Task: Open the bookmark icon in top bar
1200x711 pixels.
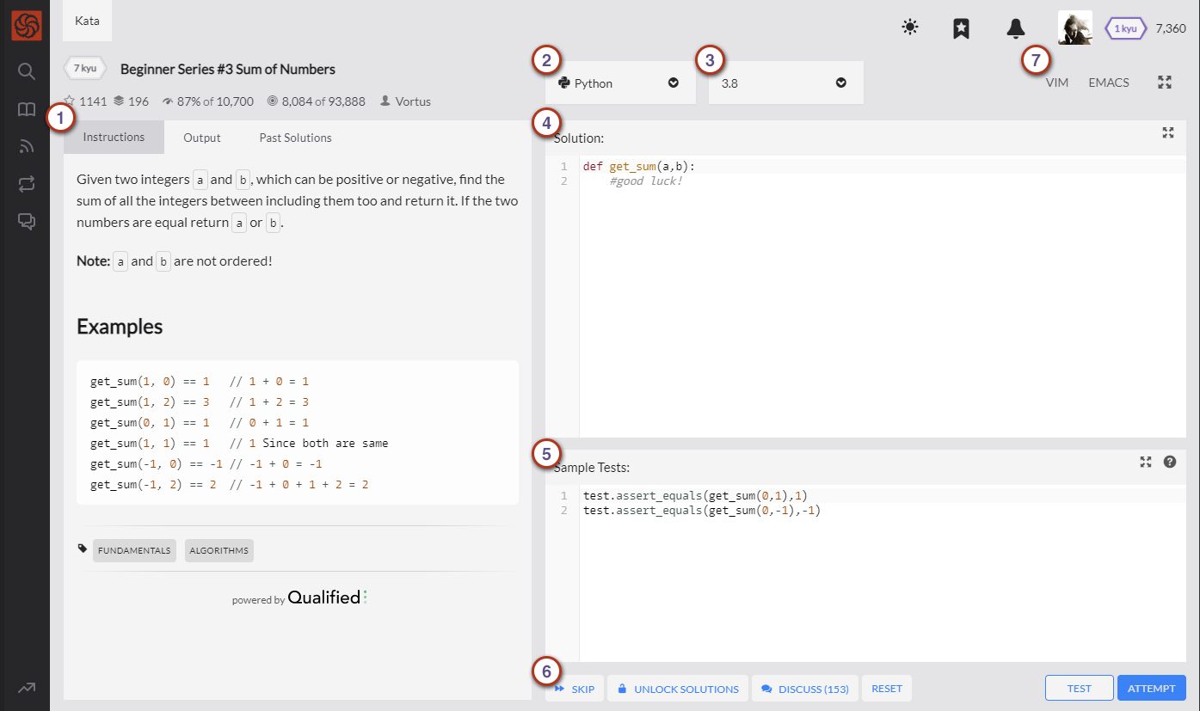Action: (962, 28)
